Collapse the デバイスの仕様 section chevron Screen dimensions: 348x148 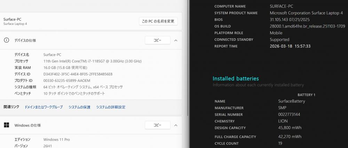(x=176, y=40)
